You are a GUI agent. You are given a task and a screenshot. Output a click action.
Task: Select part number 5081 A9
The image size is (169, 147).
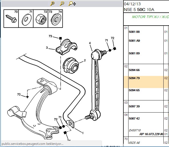click(x=134, y=41)
